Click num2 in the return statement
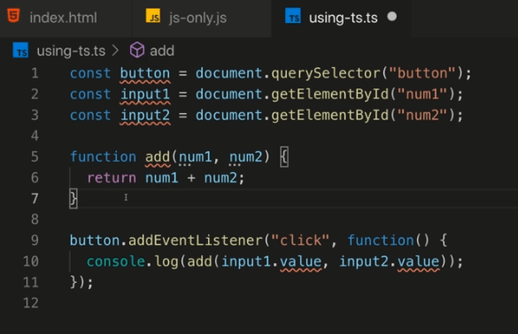The width and height of the screenshot is (518, 334). pyautogui.click(x=220, y=178)
